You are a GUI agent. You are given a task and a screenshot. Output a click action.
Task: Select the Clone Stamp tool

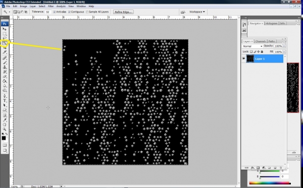5,67
